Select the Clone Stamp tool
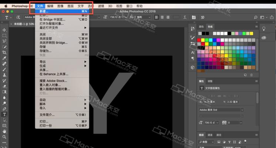The image size is (276, 148). click(4, 75)
